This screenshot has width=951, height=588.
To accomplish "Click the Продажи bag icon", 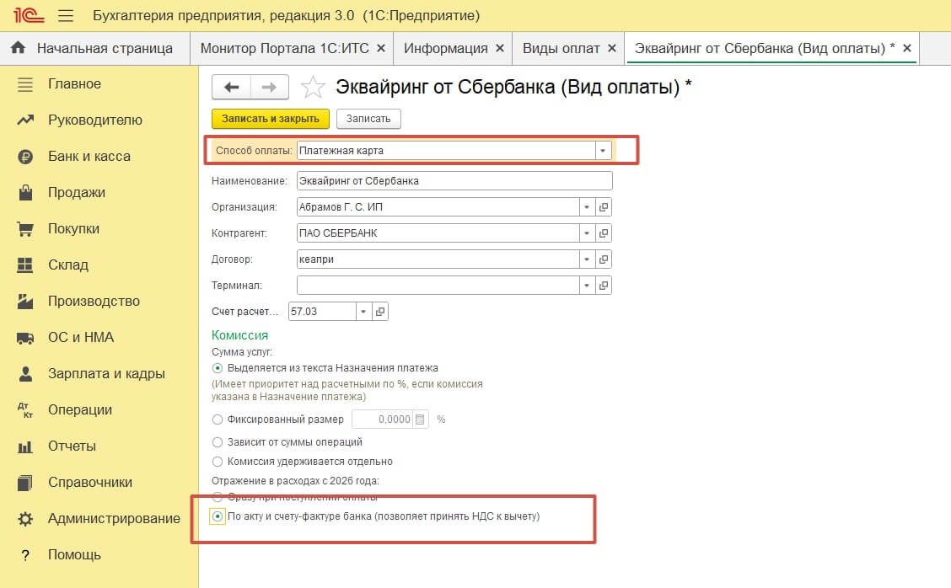I will click(x=24, y=193).
